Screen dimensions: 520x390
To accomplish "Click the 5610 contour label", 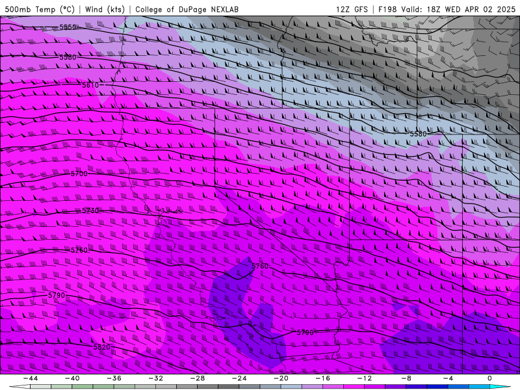I will [x=90, y=85].
